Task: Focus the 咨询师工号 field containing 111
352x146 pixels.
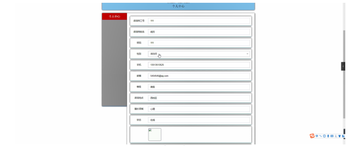Action: click(199, 21)
